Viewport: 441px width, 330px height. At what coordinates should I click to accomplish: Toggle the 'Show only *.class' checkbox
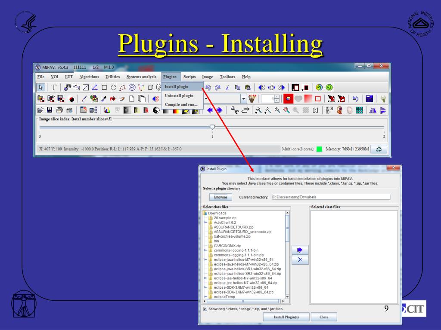[x=205, y=309]
